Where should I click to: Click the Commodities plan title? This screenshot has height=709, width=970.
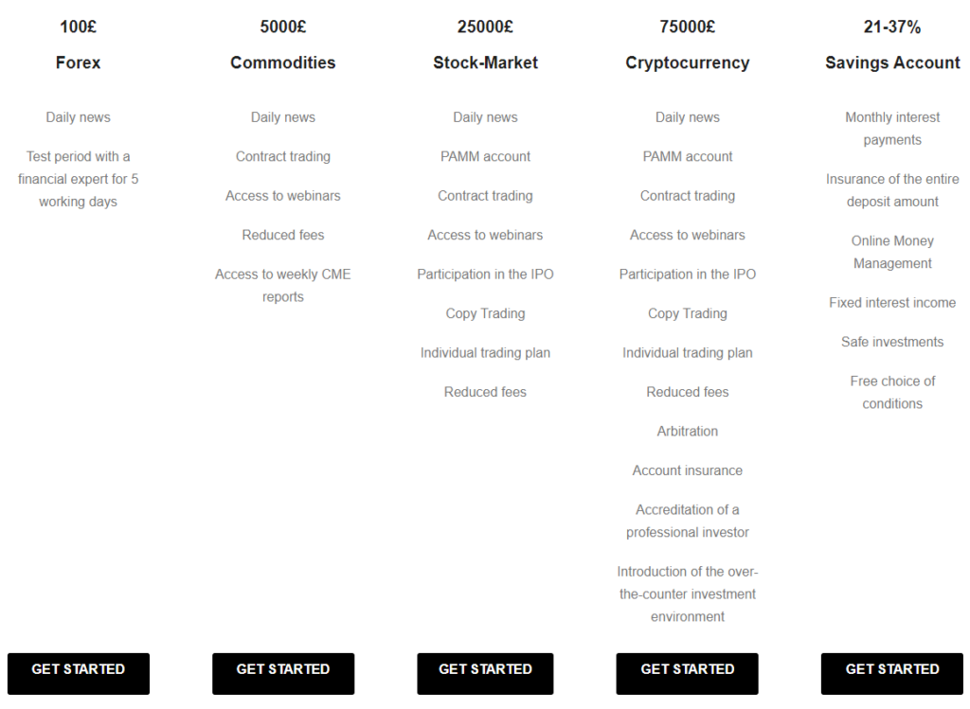(x=282, y=62)
